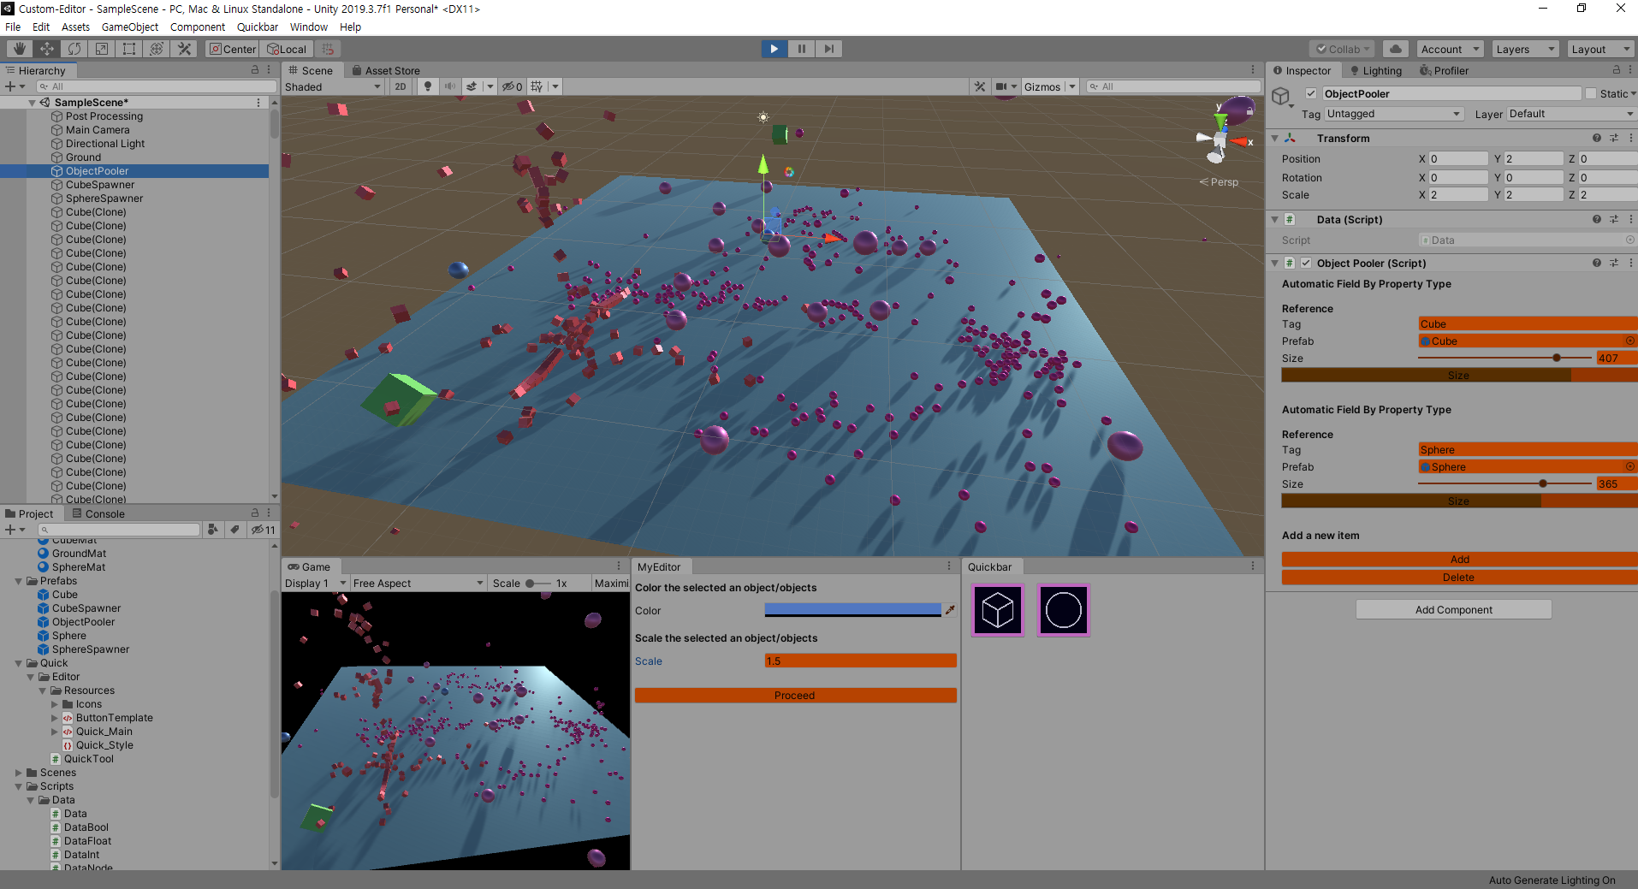Switch to the Console tab
This screenshot has width=1638, height=889.
[98, 513]
